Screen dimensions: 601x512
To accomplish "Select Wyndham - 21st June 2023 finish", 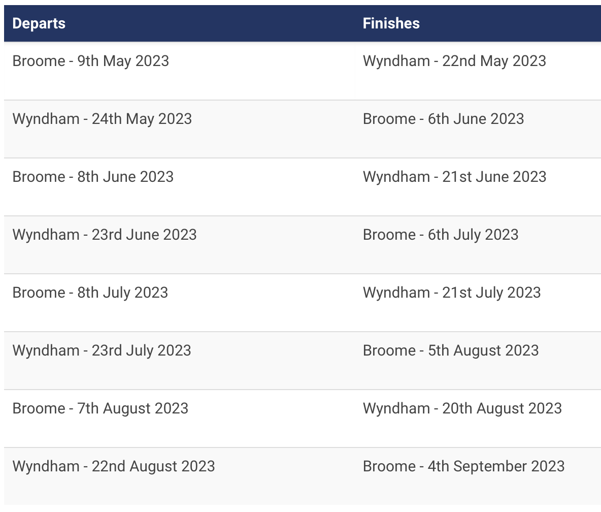I will click(x=454, y=177).
